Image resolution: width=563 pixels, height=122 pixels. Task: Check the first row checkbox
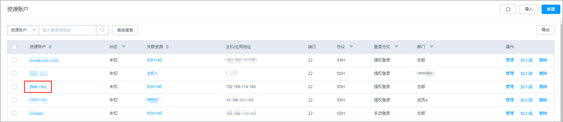pyautogui.click(x=14, y=60)
